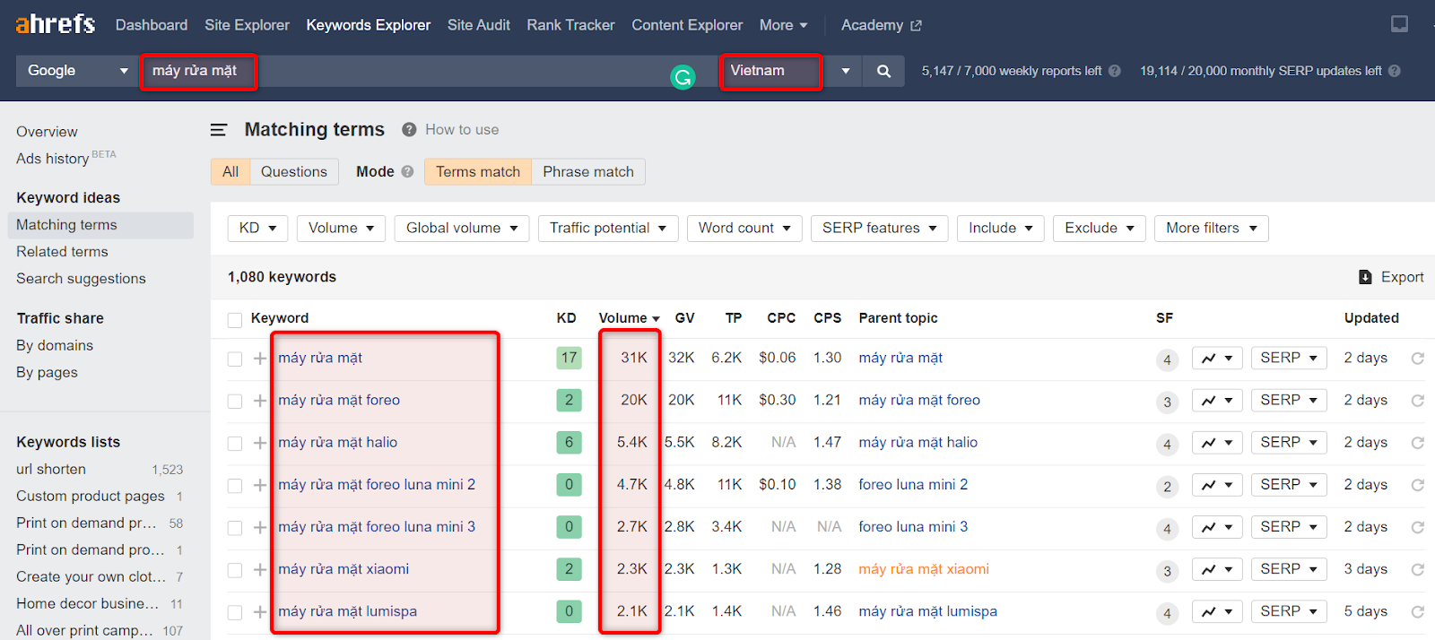The width and height of the screenshot is (1435, 640).
Task: Click help icon beside weekly reports left
Action: (x=1115, y=71)
